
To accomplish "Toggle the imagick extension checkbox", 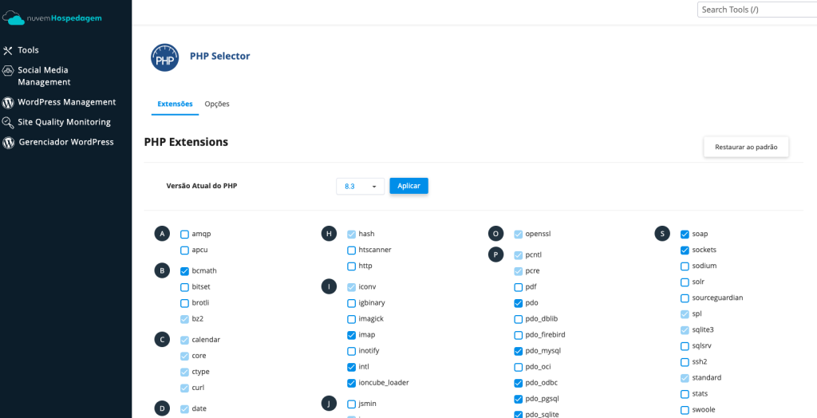I will pos(352,319).
